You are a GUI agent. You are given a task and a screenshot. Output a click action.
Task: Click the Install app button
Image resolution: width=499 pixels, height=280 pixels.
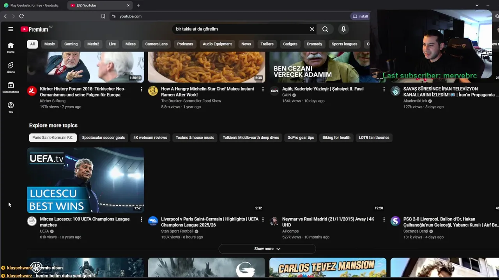point(360,16)
